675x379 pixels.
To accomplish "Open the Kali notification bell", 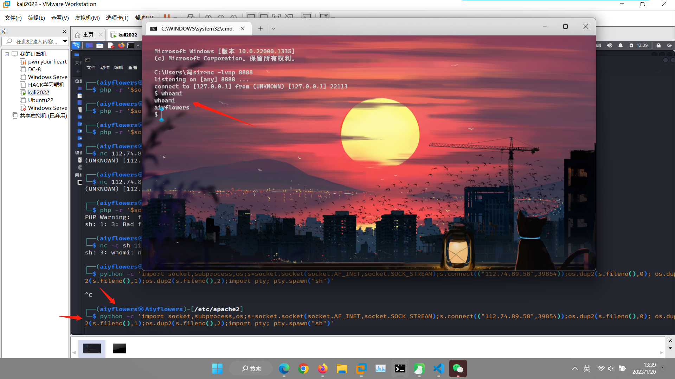I will [621, 45].
